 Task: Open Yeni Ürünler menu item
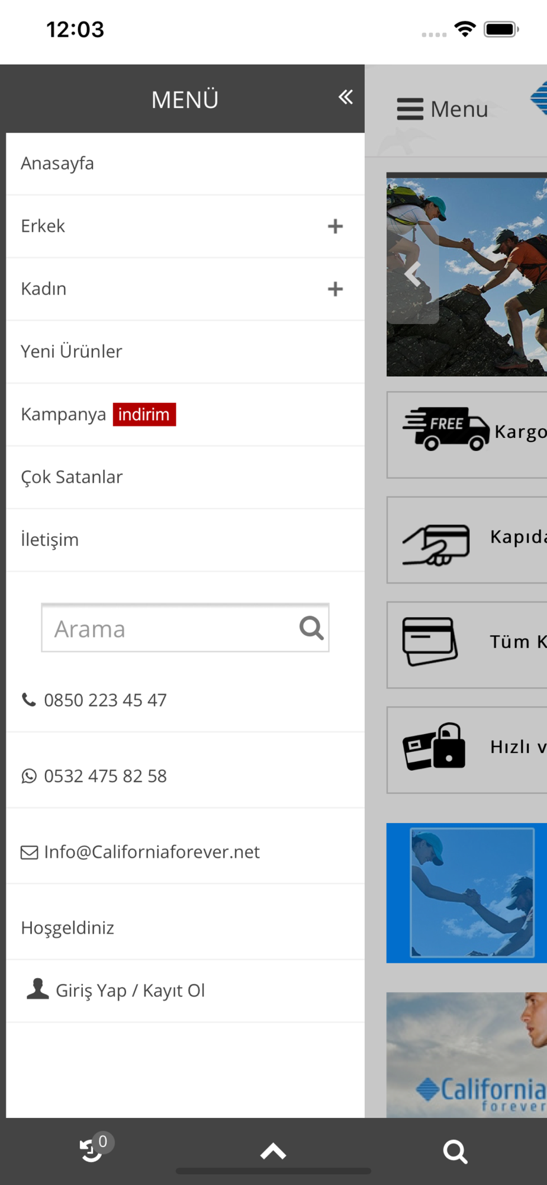point(185,352)
